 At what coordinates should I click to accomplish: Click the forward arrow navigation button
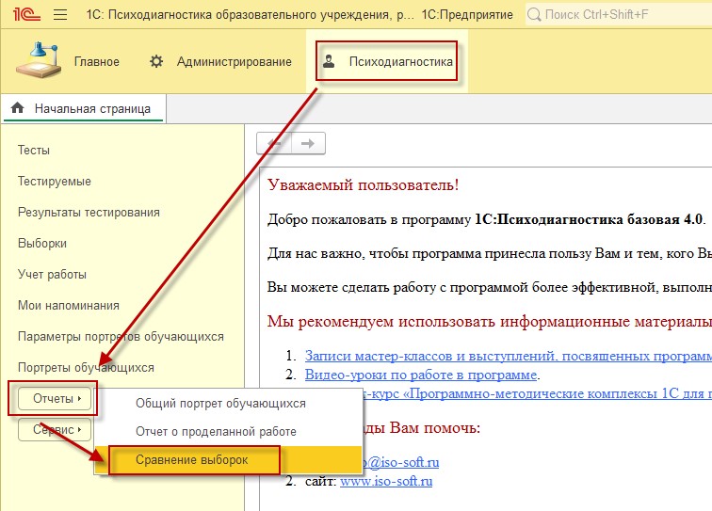click(x=308, y=143)
